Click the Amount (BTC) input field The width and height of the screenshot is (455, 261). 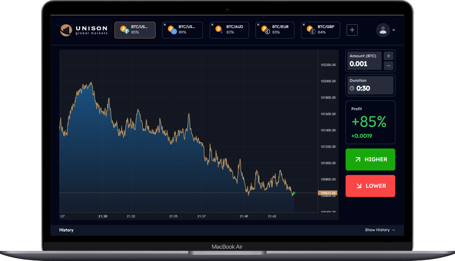(364, 61)
